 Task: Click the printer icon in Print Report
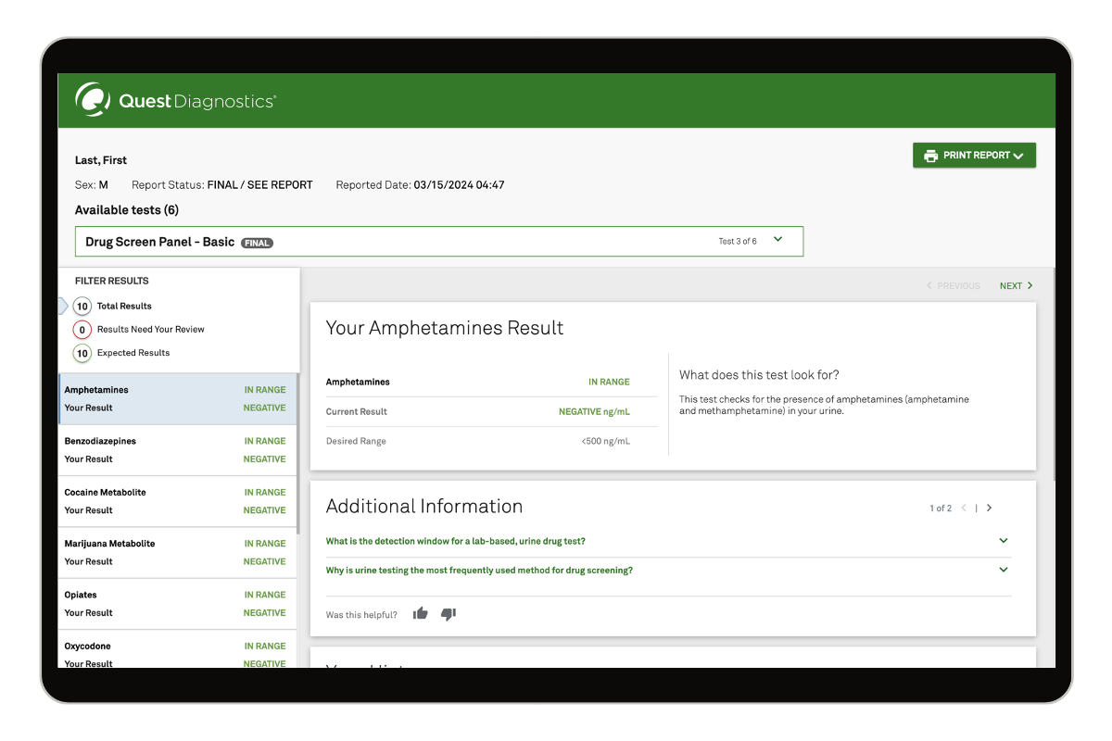[930, 156]
